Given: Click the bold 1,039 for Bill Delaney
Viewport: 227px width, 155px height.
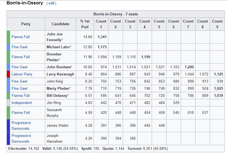Looking at the screenshot, I should click(x=219, y=96).
